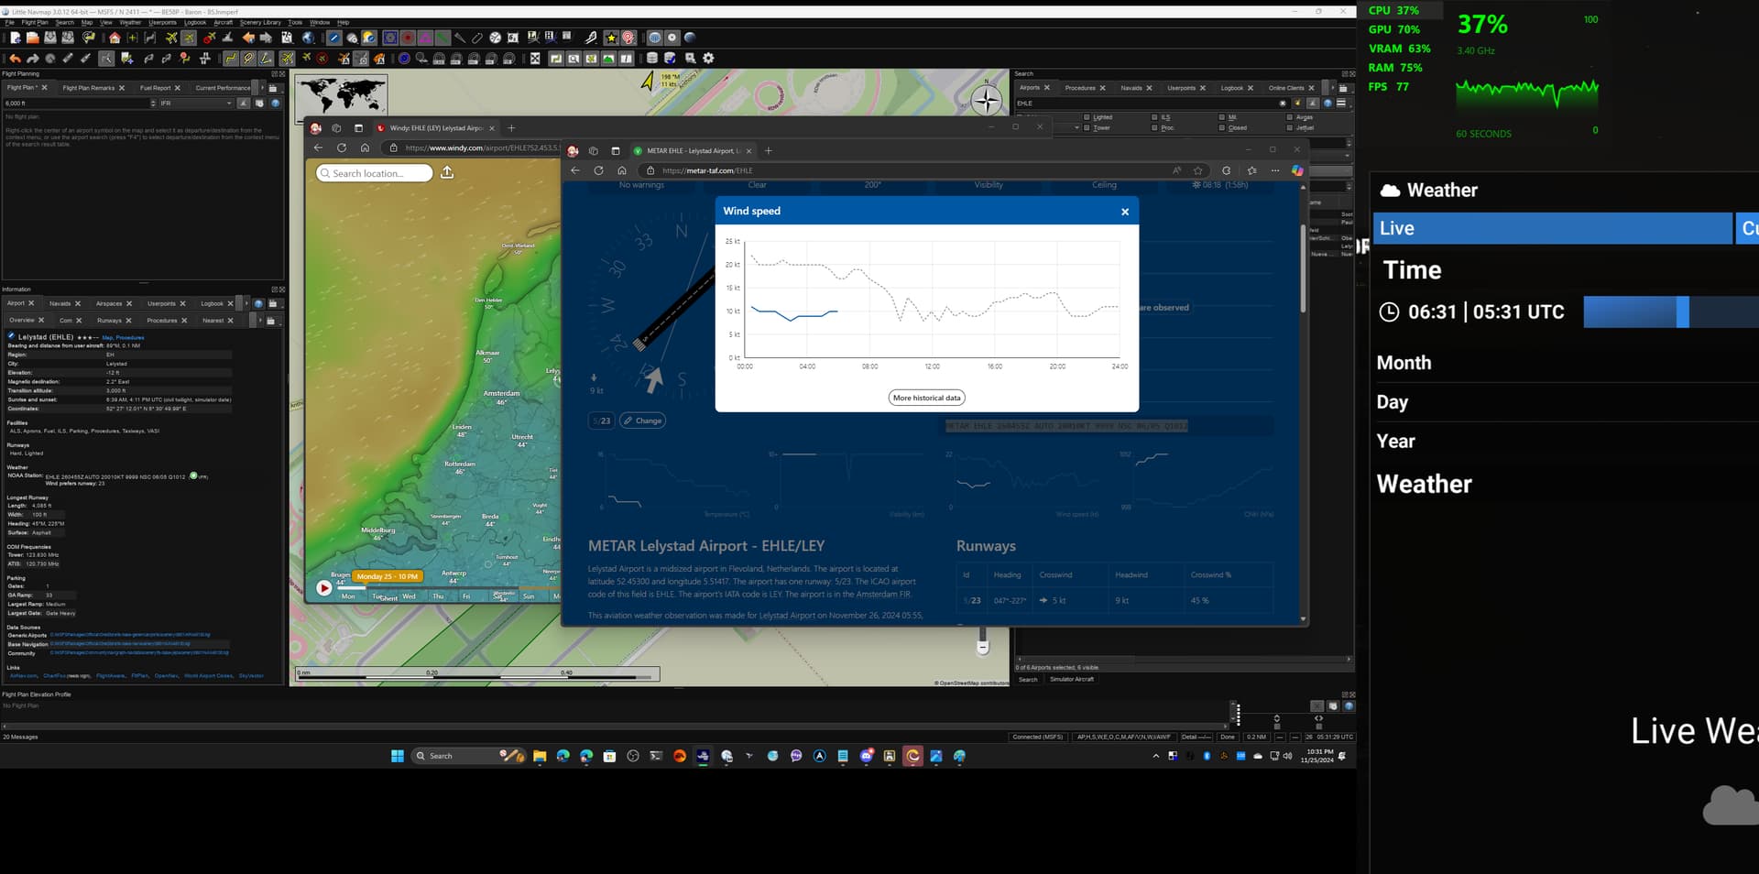This screenshot has height=874, width=1759.
Task: Click the Windy Search location field
Action: tap(374, 173)
